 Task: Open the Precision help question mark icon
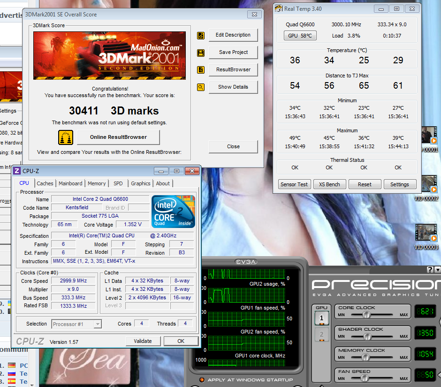(x=430, y=270)
